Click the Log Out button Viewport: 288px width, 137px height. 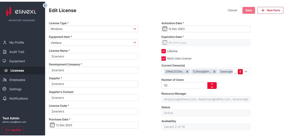[13, 130]
